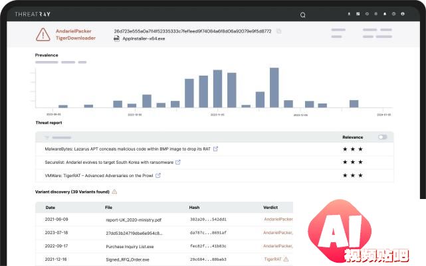The height and width of the screenshot is (266, 426).
Task: Toggle the Relevance switch
Action: 383,137
